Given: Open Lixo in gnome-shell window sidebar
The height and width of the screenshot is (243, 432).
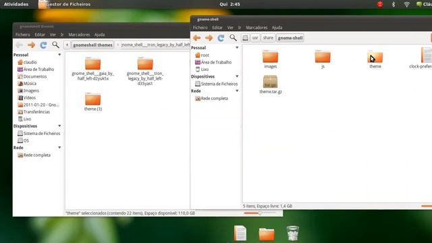Looking at the screenshot, I should [202, 70].
